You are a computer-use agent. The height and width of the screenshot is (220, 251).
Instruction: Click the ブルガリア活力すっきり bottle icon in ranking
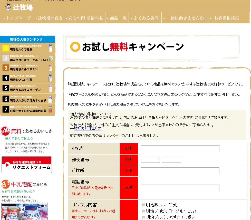pyautogui.click(x=50, y=99)
